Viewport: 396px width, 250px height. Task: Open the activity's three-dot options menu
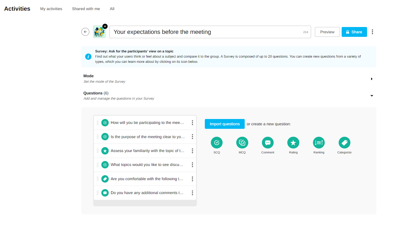(372, 32)
